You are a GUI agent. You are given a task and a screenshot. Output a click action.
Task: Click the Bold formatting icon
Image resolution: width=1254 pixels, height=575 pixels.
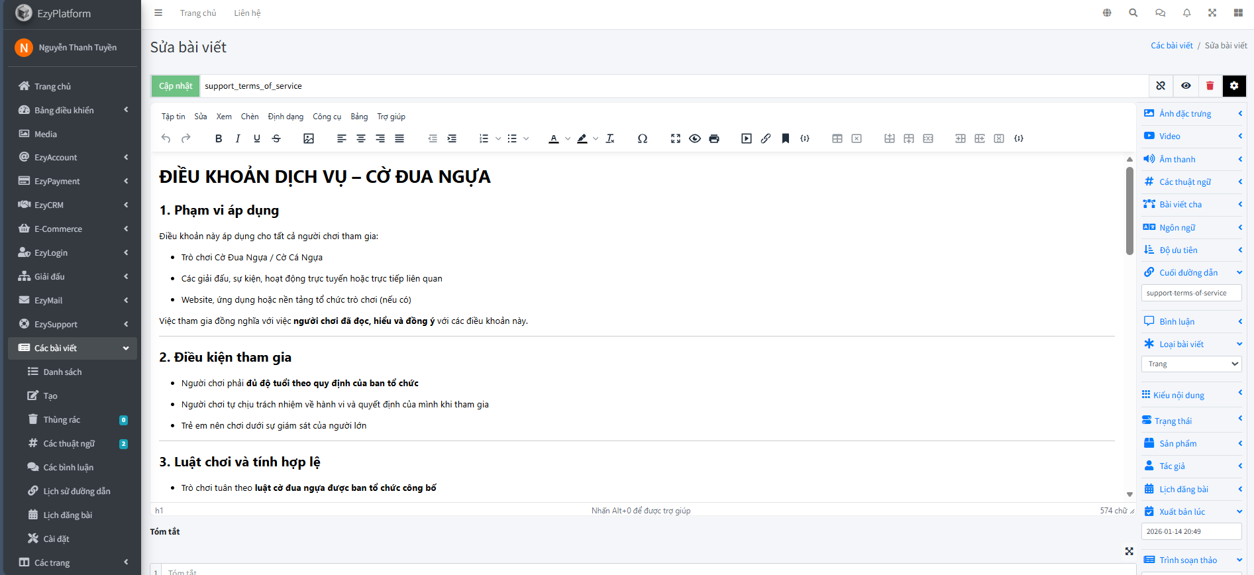[x=219, y=138]
